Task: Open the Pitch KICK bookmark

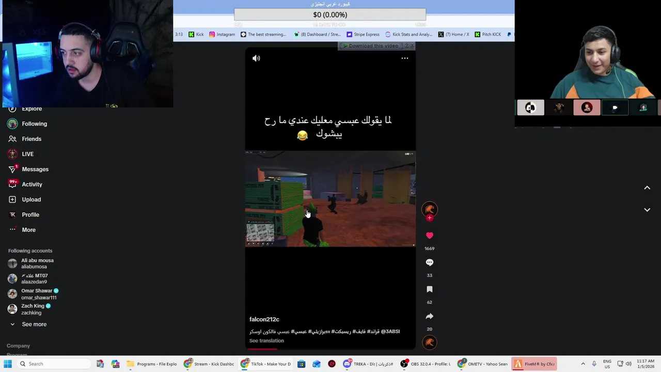Action: click(x=487, y=35)
